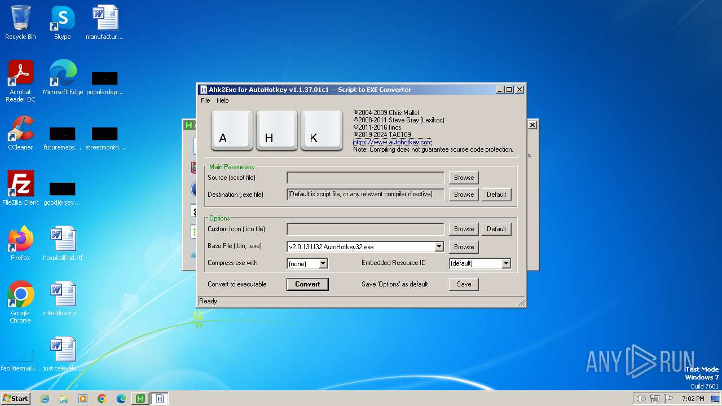Reset Custom Icon to Default
Image resolution: width=722 pixels, height=406 pixels.
click(496, 229)
